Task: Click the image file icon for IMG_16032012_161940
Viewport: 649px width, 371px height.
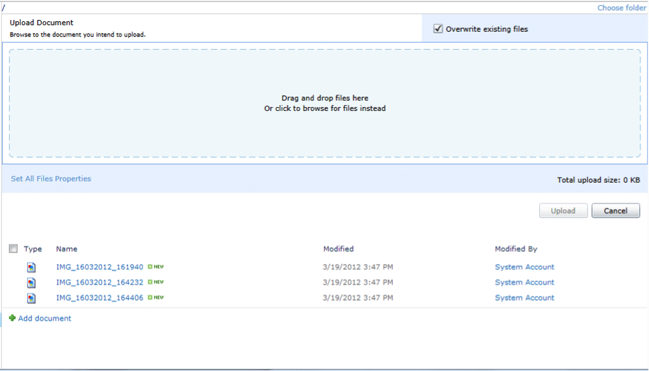Action: (x=31, y=267)
